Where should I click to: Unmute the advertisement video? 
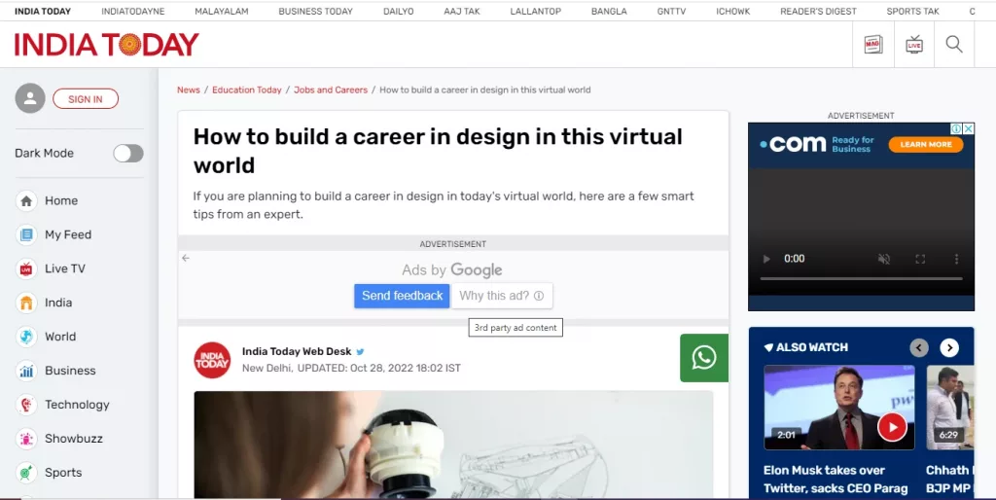click(x=884, y=259)
